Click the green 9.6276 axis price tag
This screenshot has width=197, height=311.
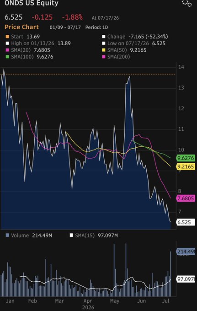click(x=186, y=158)
